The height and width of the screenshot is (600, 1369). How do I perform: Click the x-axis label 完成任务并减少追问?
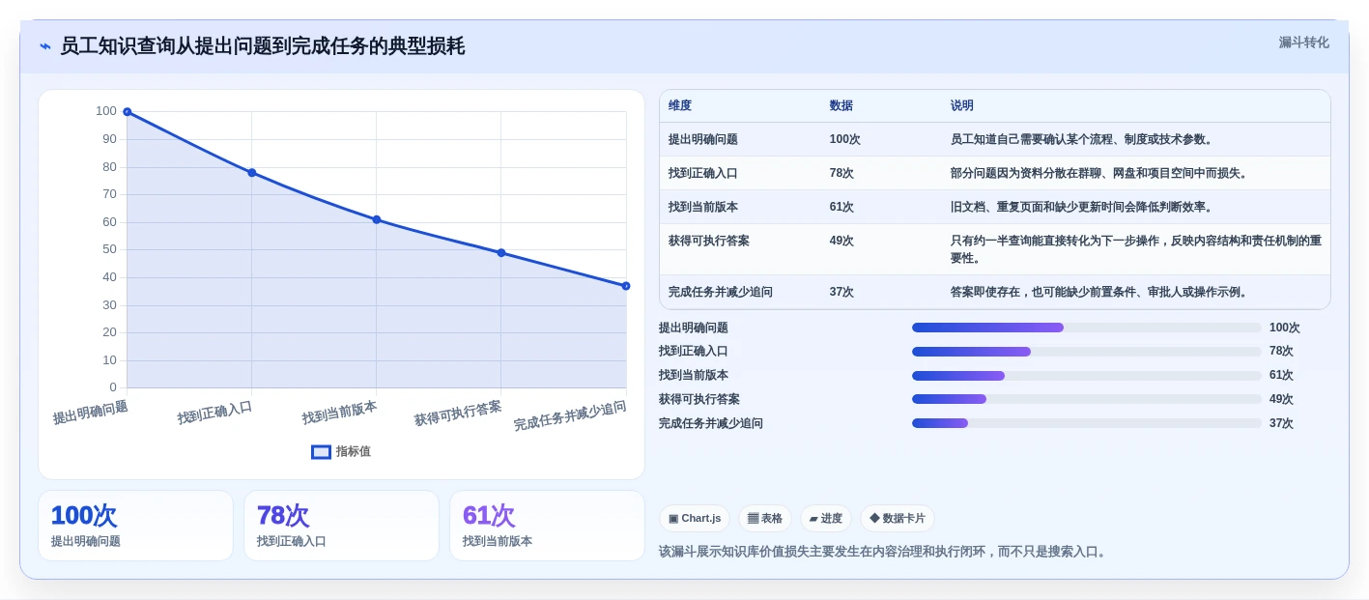point(570,416)
